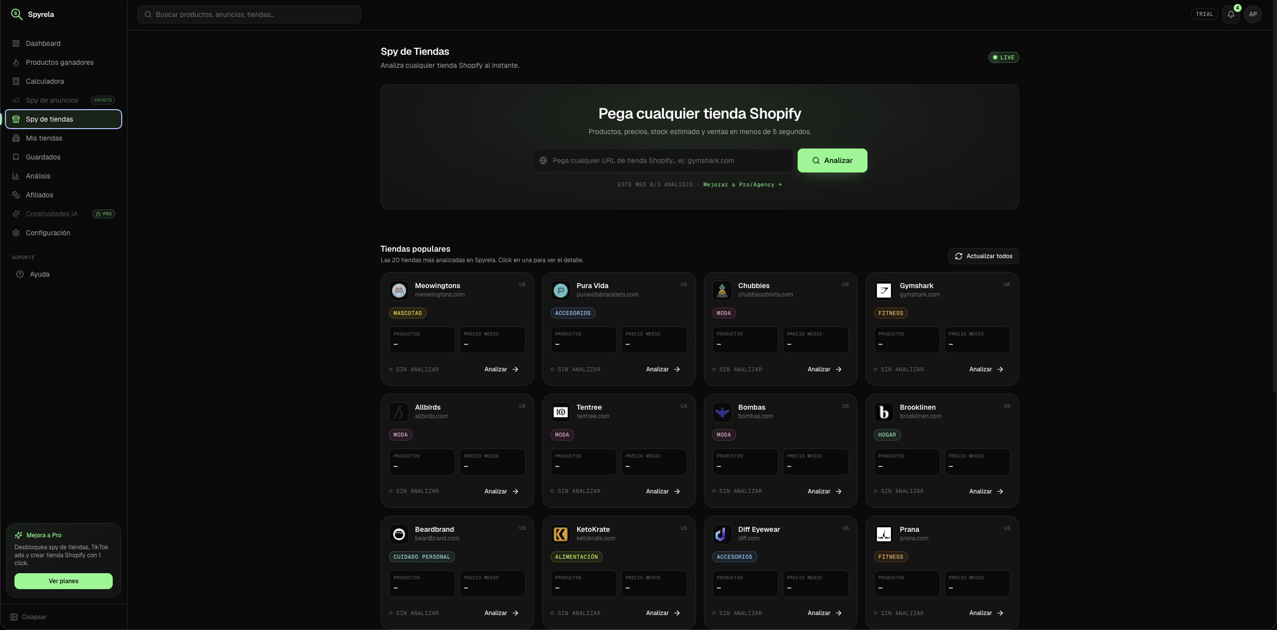Click the MASCOTAS tag on Meowingtons
The image size is (1277, 630).
click(x=408, y=314)
